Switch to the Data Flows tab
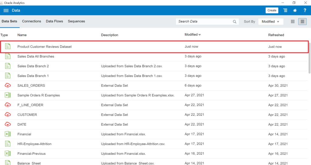Viewport: 311px width, 165px height. [x=54, y=21]
